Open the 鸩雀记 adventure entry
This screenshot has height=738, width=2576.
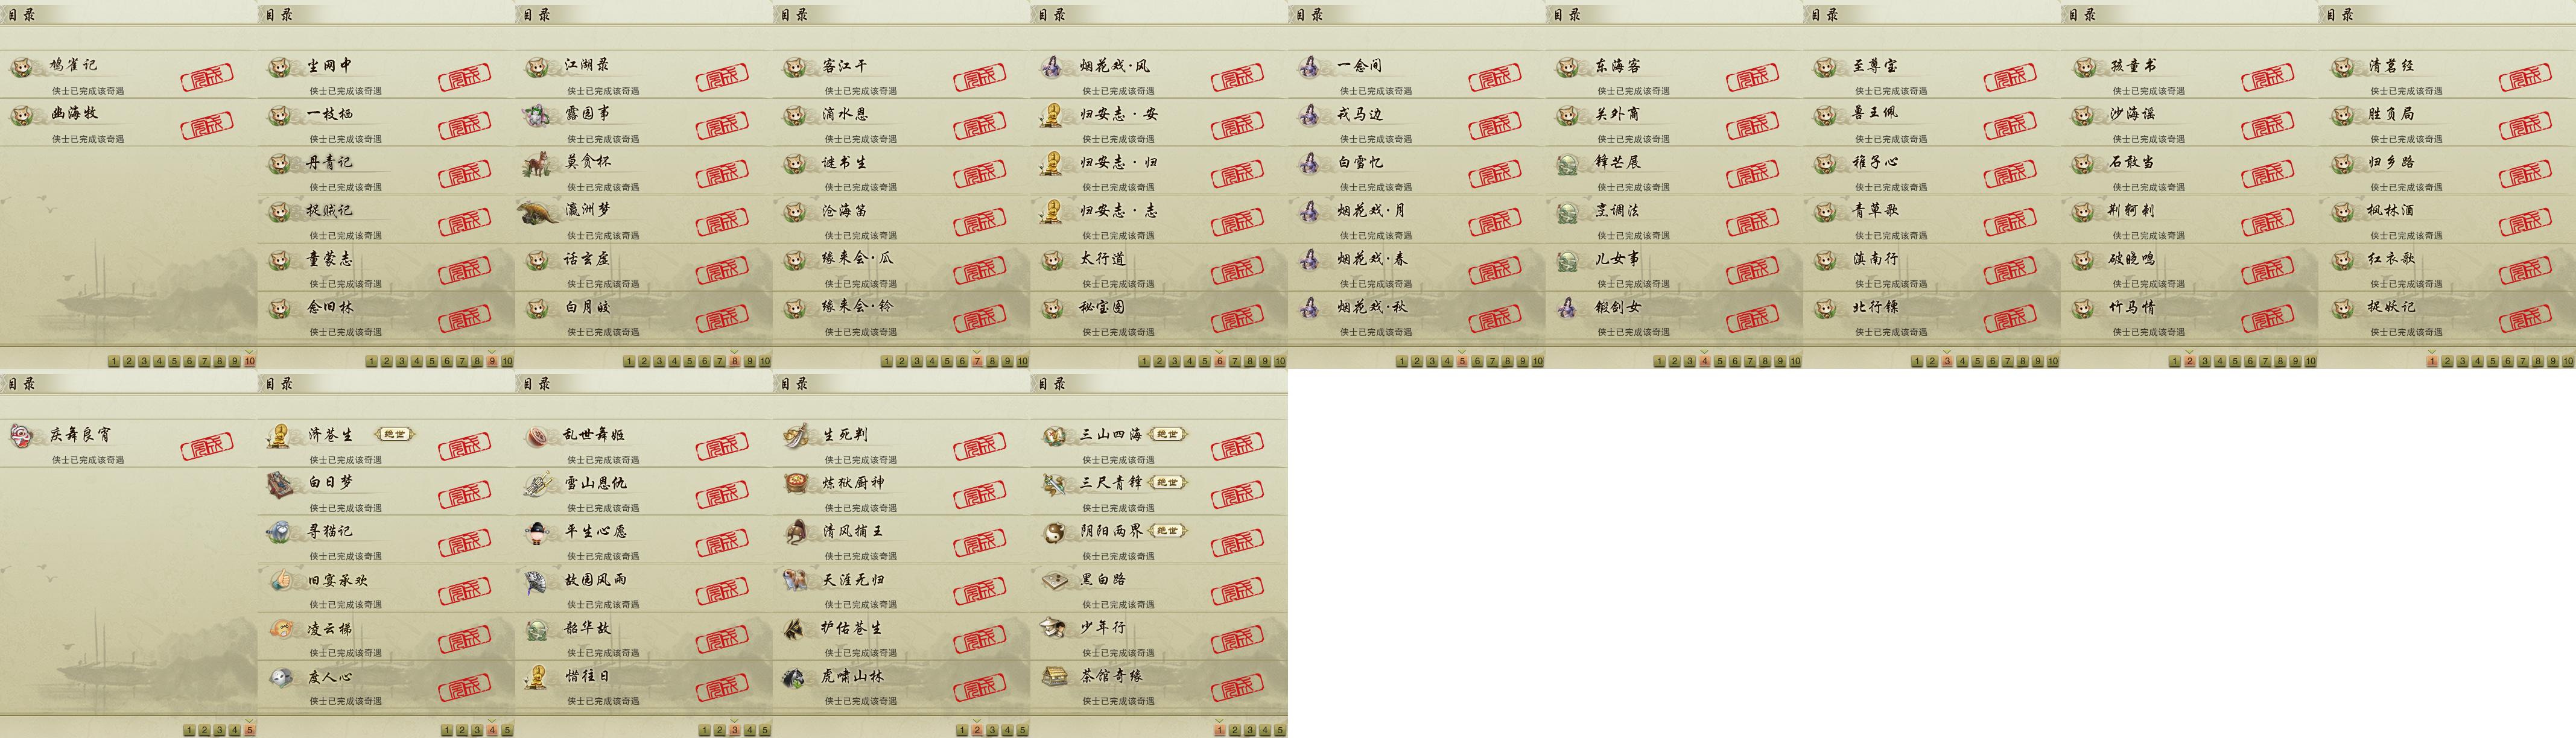pyautogui.click(x=128, y=74)
